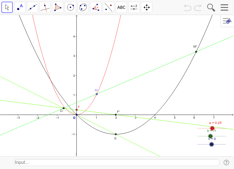Click the red focus point F
Screen dimensions: 234x169
[77, 110]
